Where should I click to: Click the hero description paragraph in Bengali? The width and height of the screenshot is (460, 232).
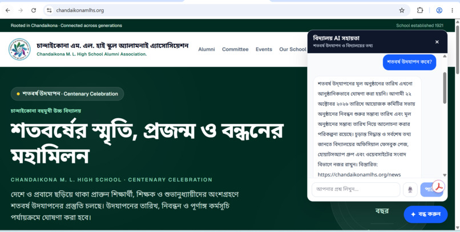[x=124, y=206]
